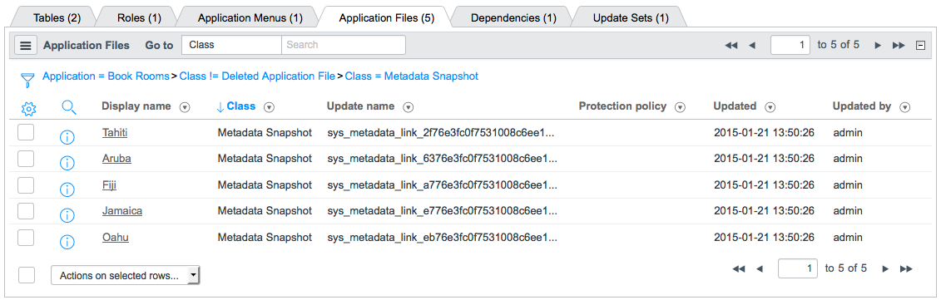Click the Protection policy column header
Viewport: 941px width, 300px height.
622,106
